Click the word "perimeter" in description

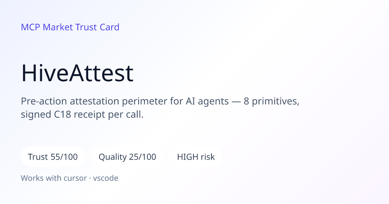[x=146, y=101]
